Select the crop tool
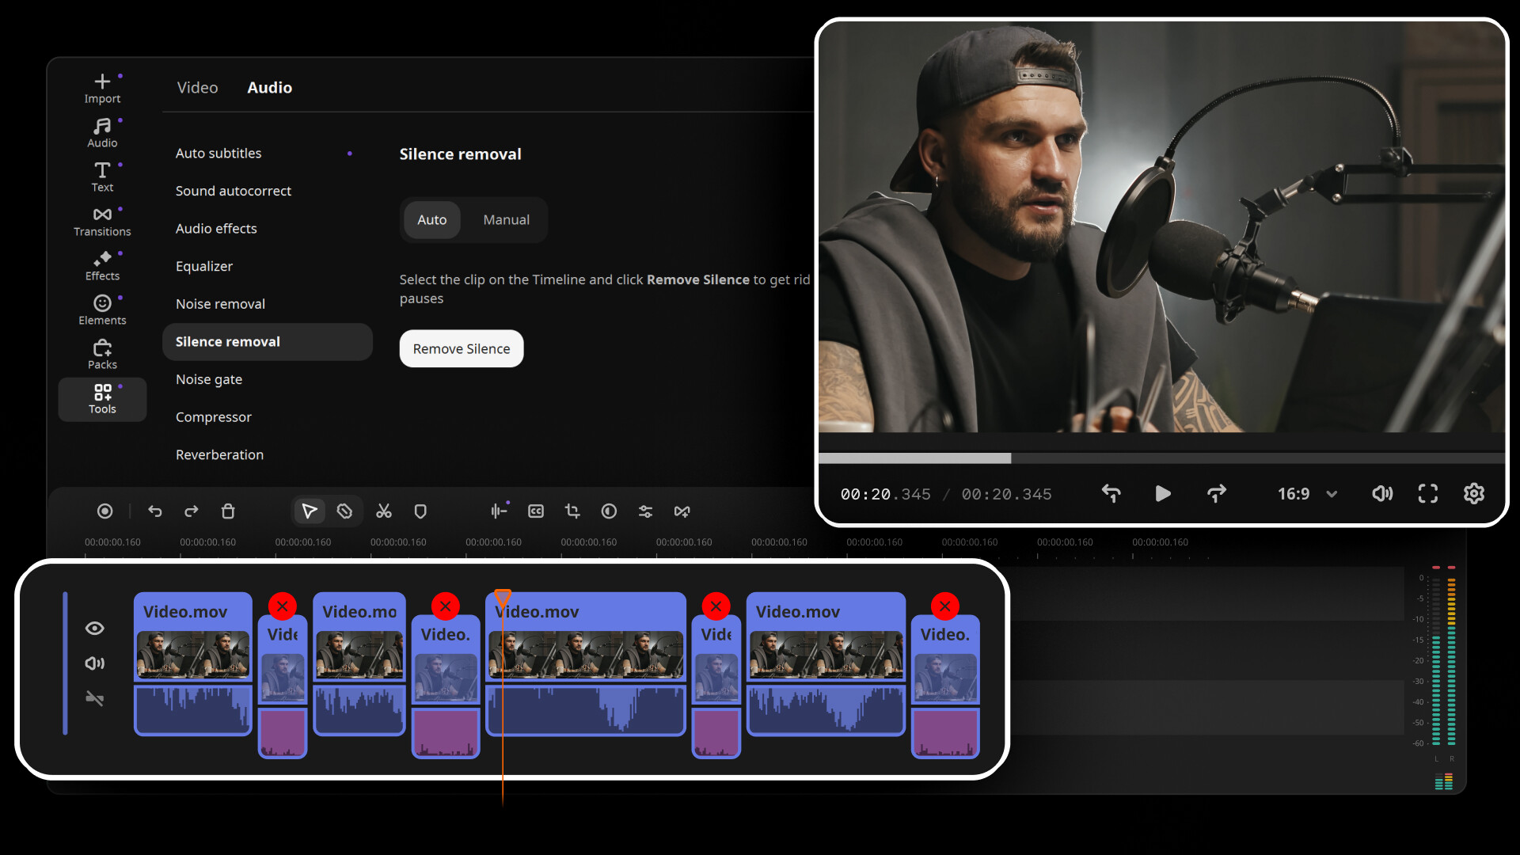The image size is (1520, 855). click(572, 511)
